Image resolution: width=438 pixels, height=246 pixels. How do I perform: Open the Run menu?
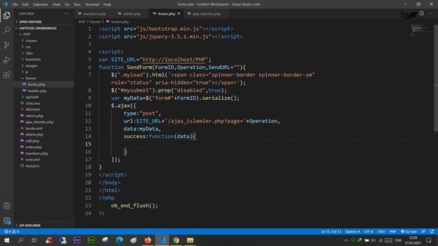click(x=77, y=5)
